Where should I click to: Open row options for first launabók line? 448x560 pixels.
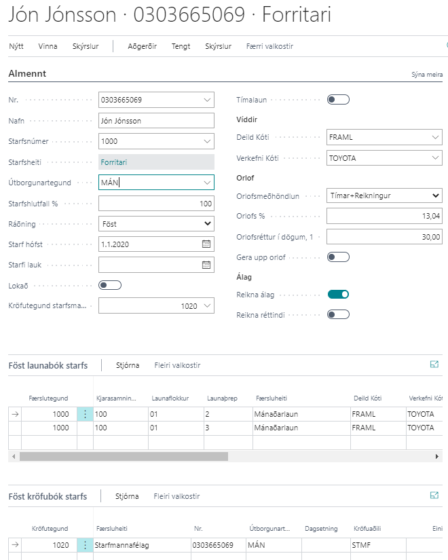(85, 413)
